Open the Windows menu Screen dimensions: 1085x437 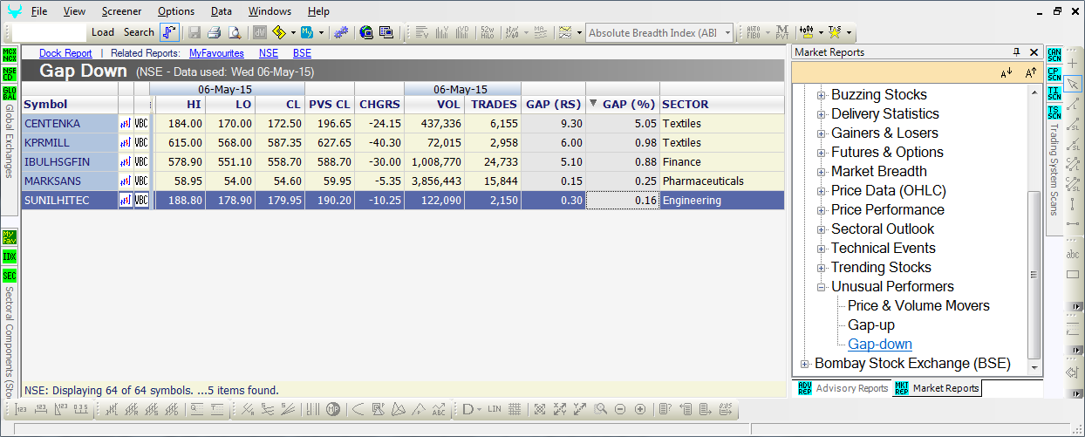[270, 11]
